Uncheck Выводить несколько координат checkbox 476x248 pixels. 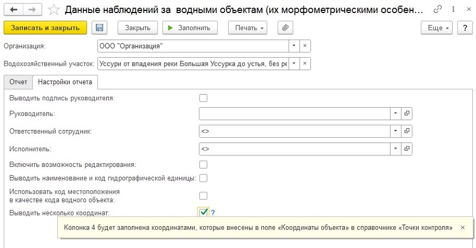click(x=204, y=212)
